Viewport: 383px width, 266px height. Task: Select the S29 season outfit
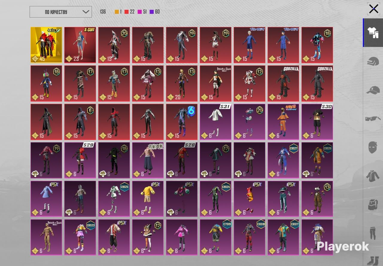80,160
